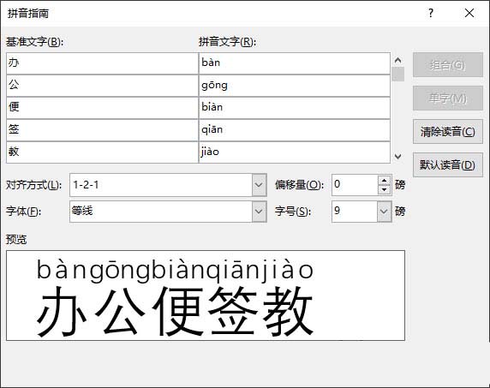The height and width of the screenshot is (388, 490).
Task: Close the 拼音指南 dialog
Action: pyautogui.click(x=469, y=13)
